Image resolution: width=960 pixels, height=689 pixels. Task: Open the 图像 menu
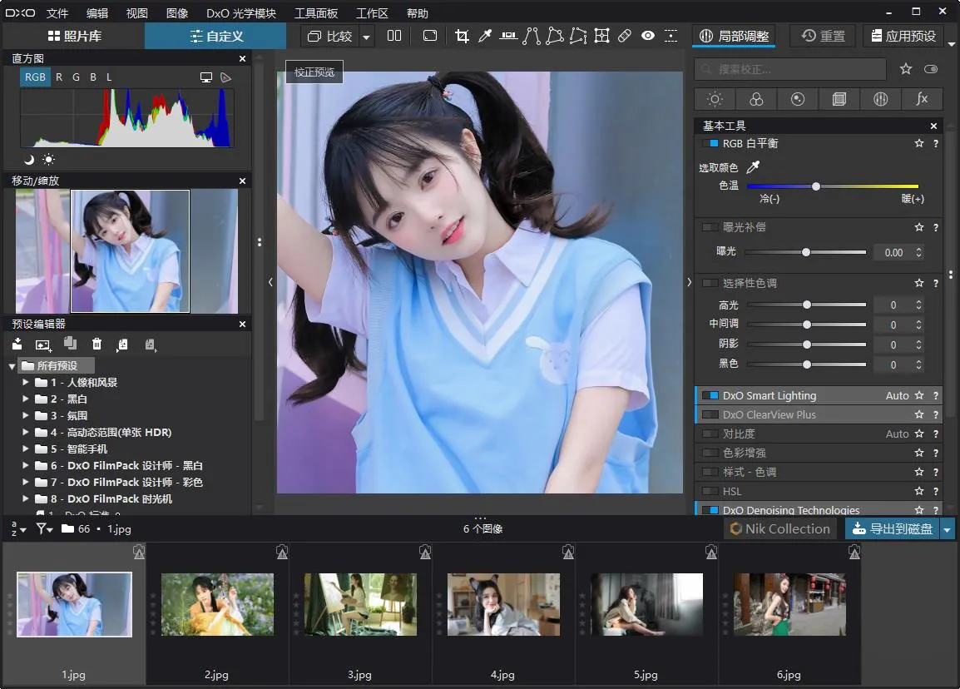177,13
